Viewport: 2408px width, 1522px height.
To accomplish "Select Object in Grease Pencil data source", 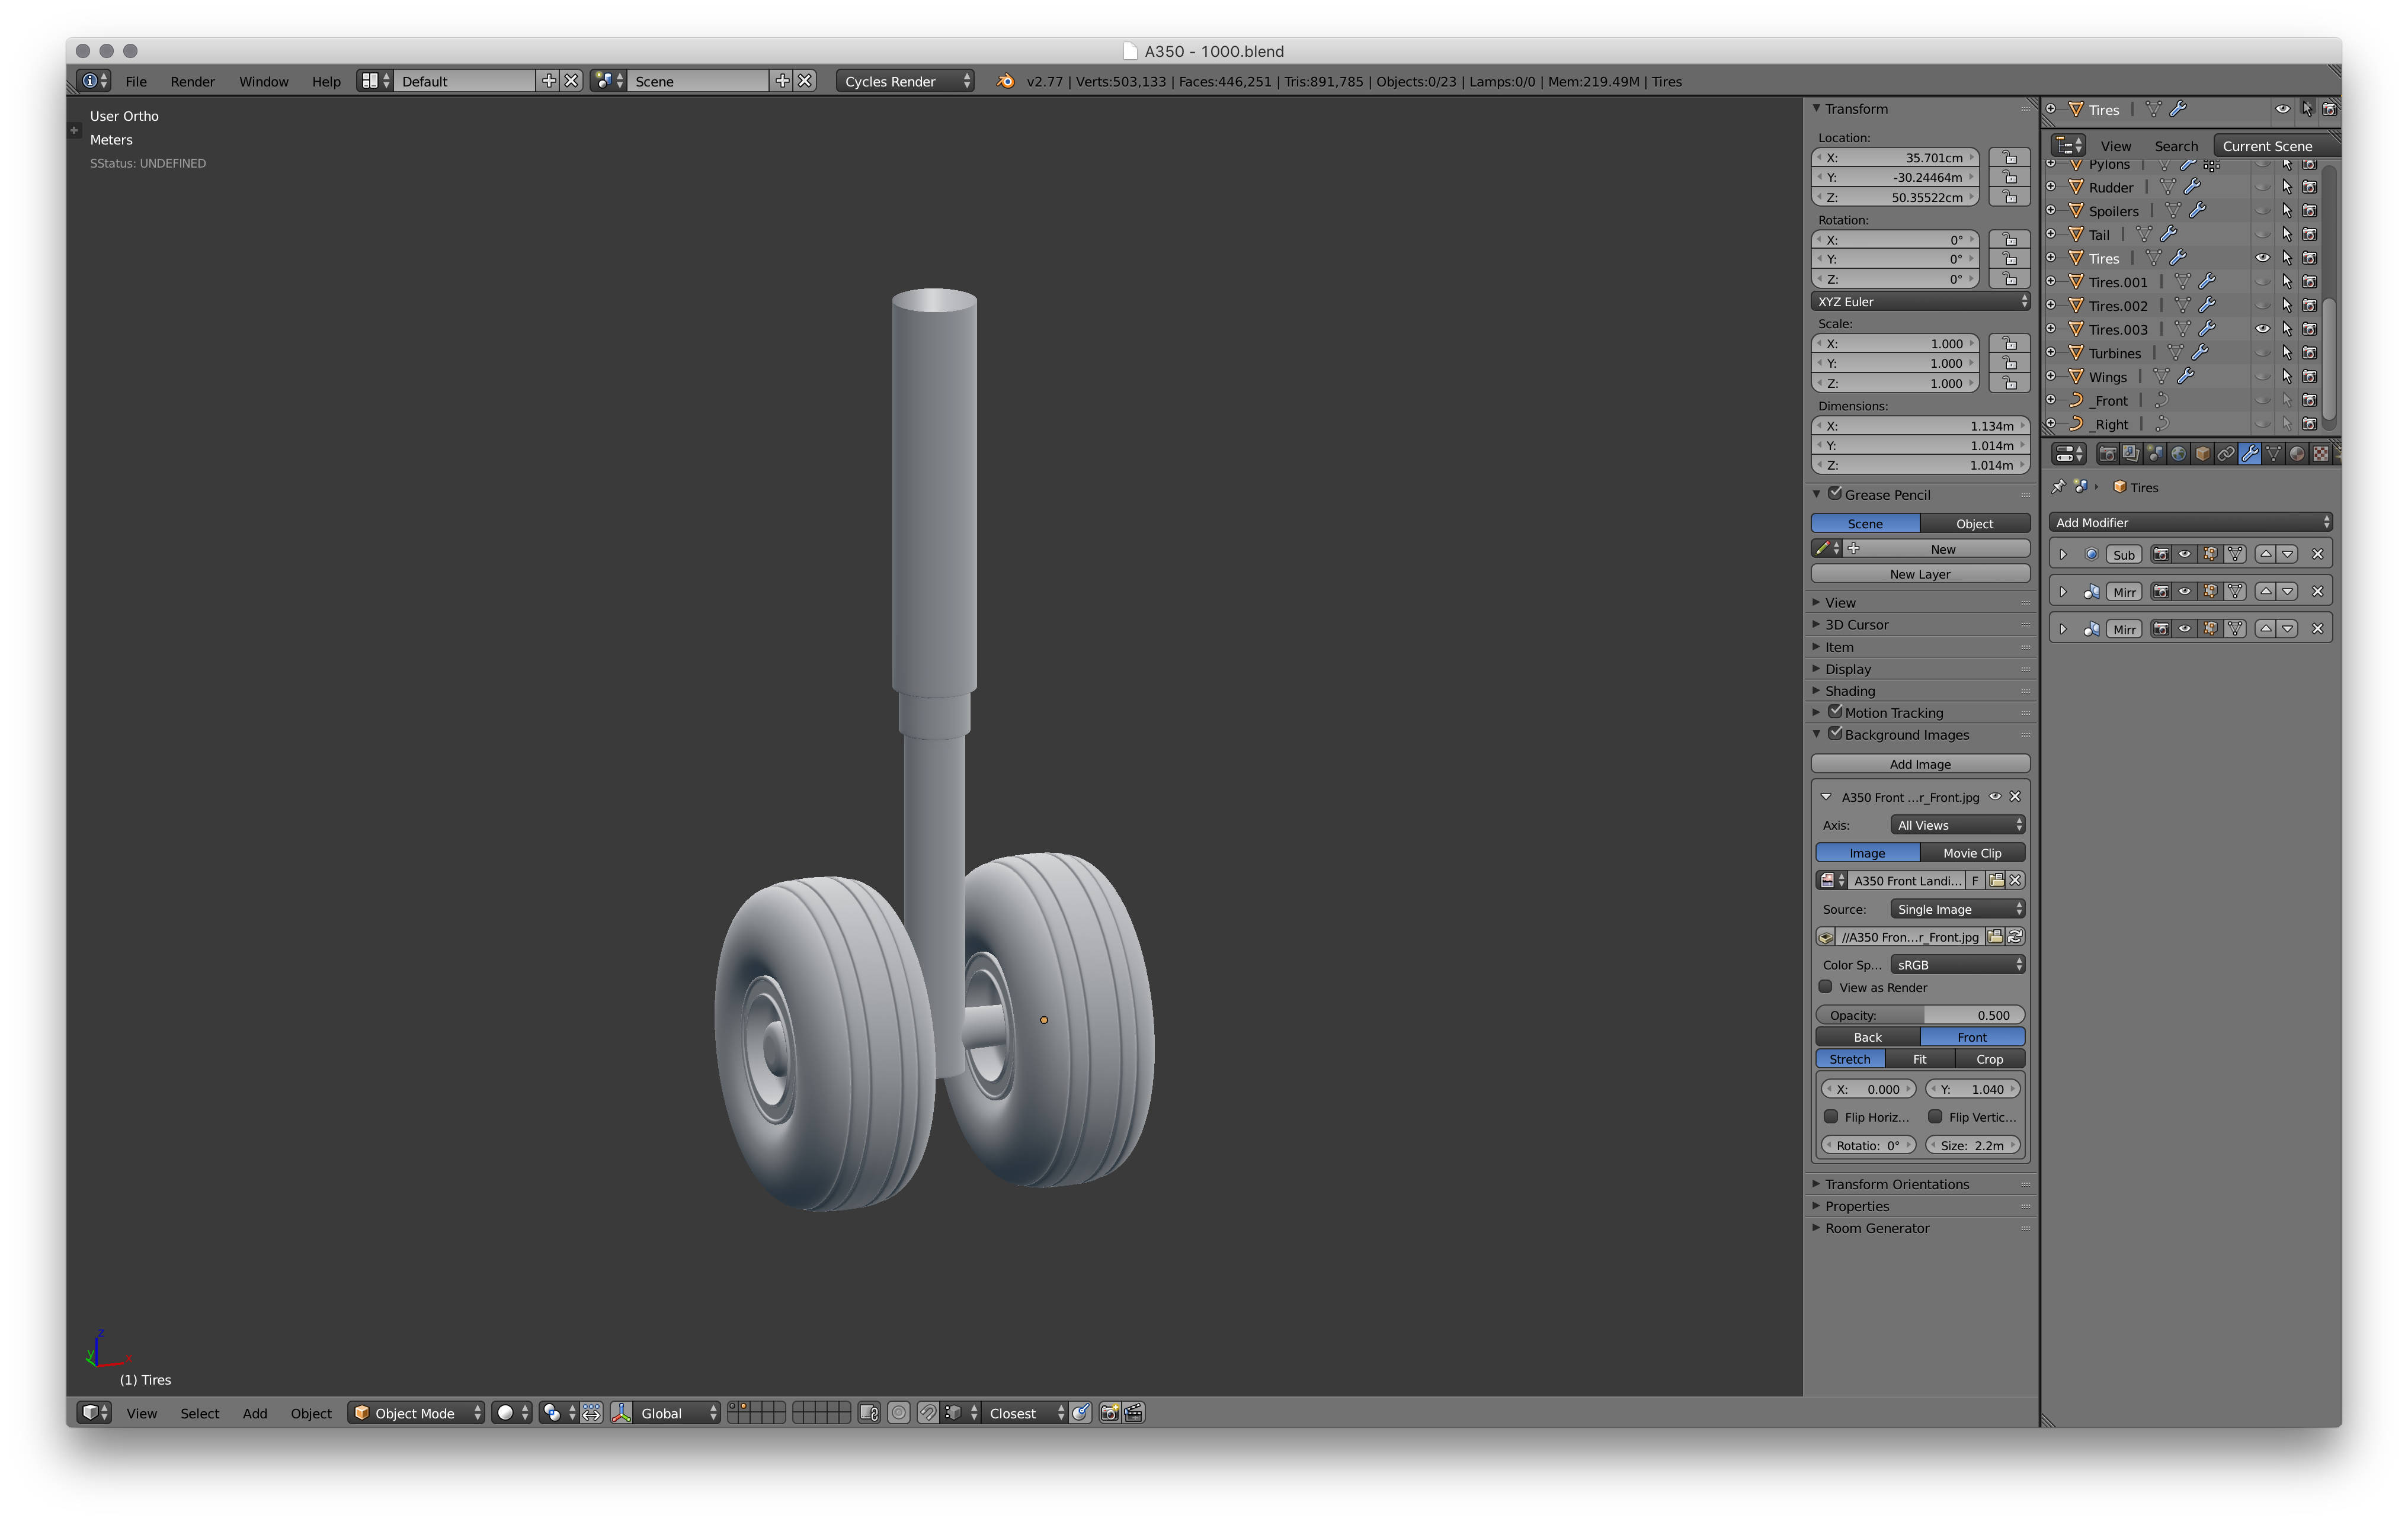I will point(1974,524).
